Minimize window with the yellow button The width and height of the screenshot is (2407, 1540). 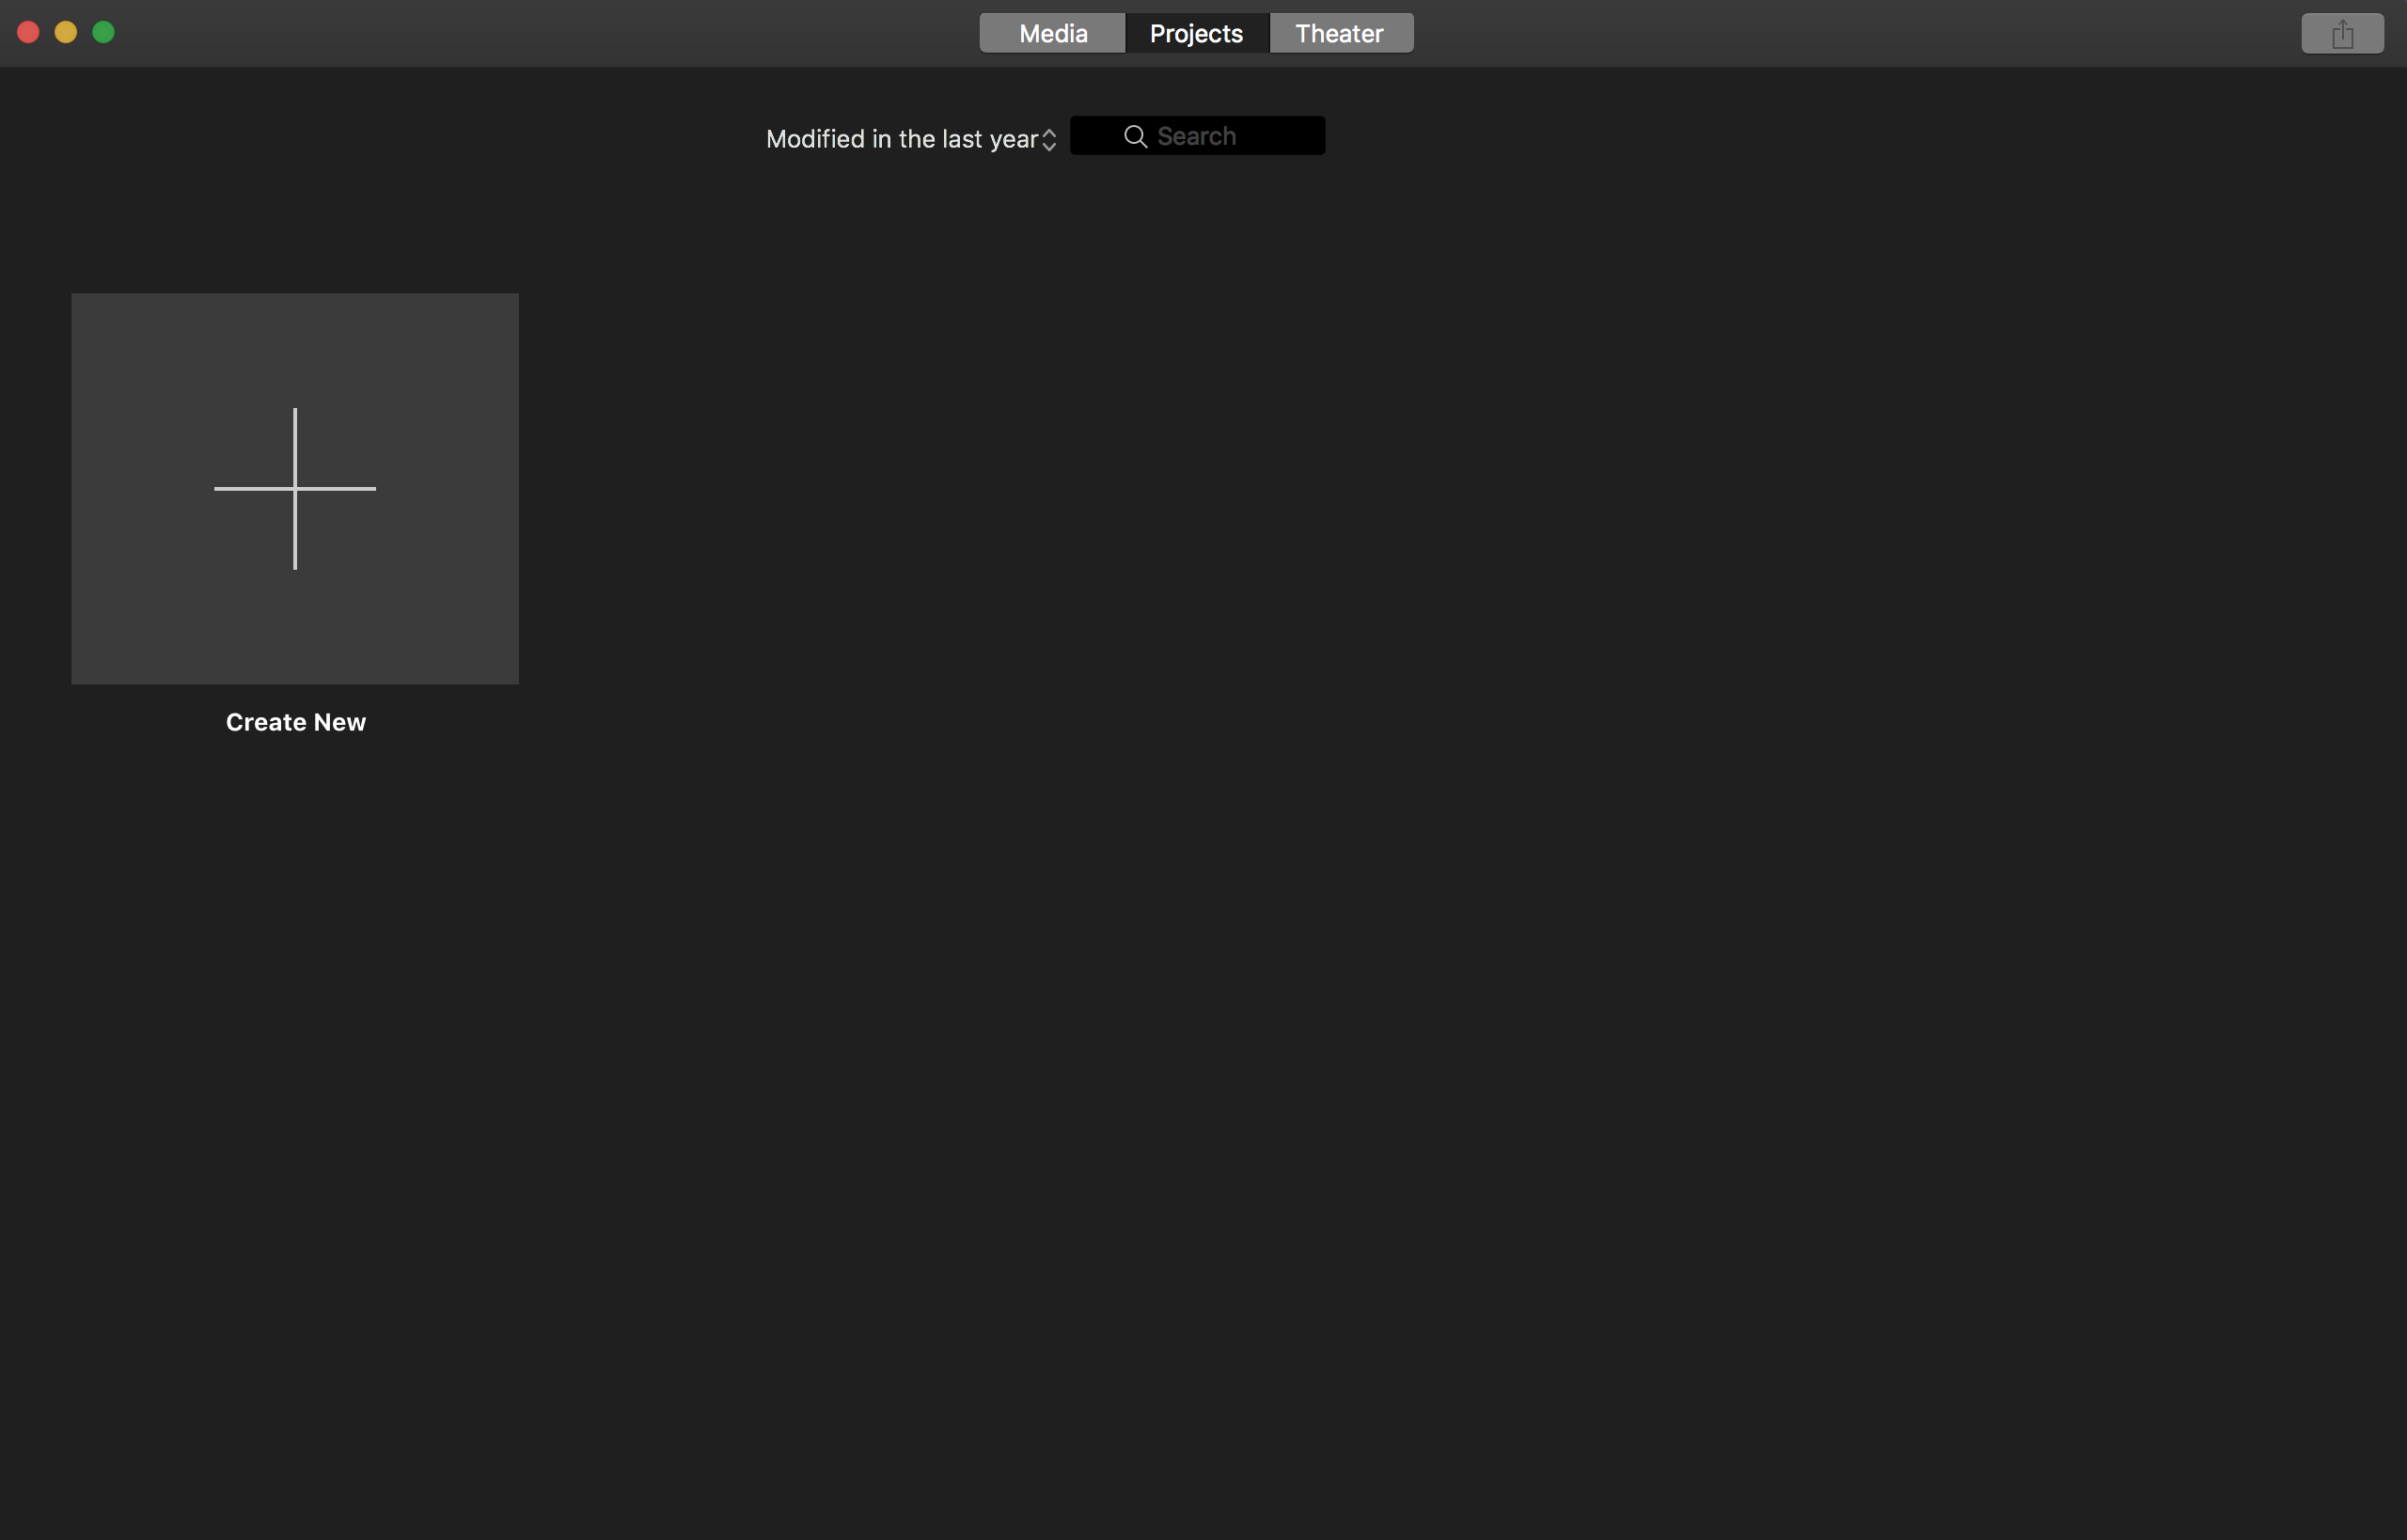coord(66,33)
